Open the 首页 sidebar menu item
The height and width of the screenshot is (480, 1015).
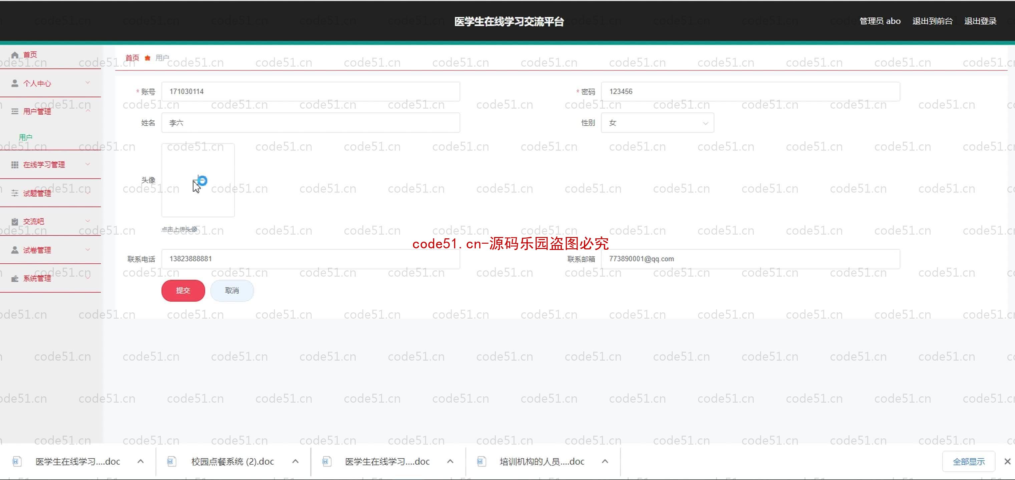click(50, 55)
